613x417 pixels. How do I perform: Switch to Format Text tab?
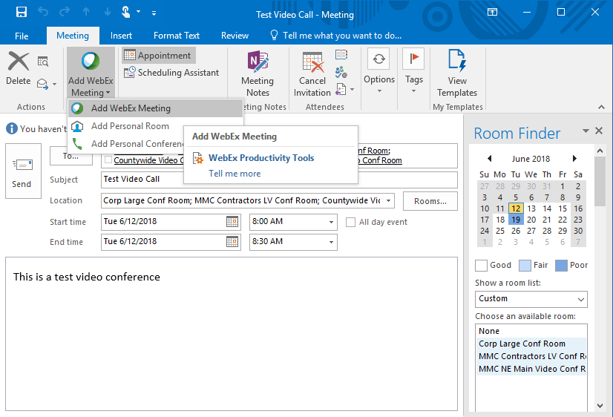(x=177, y=36)
